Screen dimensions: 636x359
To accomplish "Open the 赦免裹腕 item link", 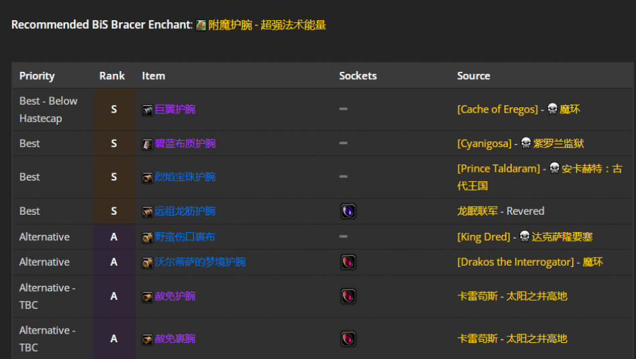I will (175, 339).
